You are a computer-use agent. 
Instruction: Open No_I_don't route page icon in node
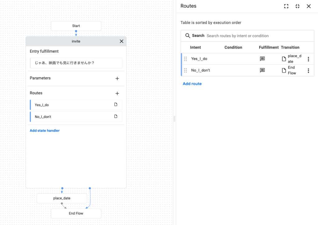[x=116, y=116]
